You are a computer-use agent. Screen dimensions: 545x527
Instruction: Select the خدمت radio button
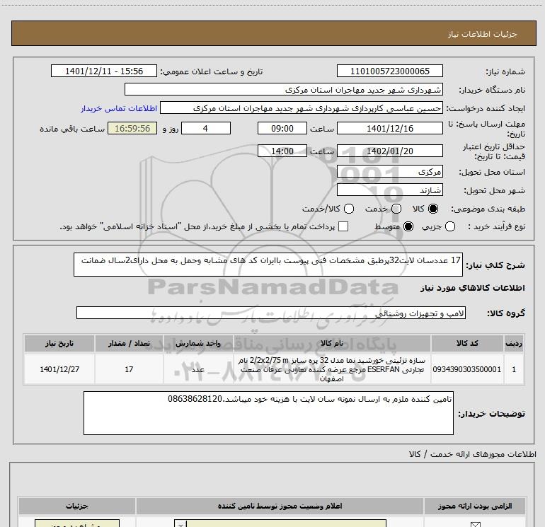(396, 209)
